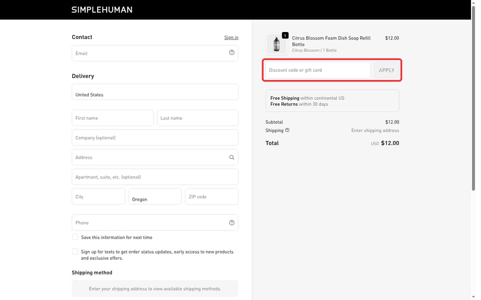This screenshot has width=481, height=300.
Task: Click the Simplehuman logo
Action: 102,10
